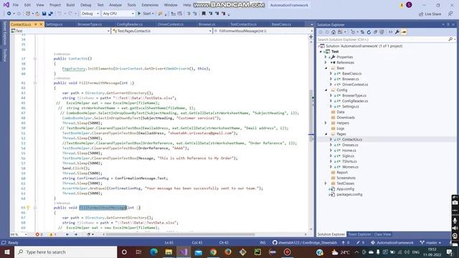
Task: Select ContactUs.cs in Solution Explorer
Action: [x=352, y=139]
